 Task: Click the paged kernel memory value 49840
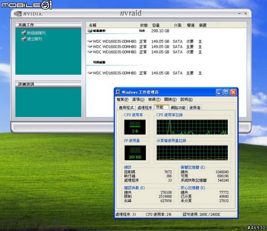(x=224, y=196)
